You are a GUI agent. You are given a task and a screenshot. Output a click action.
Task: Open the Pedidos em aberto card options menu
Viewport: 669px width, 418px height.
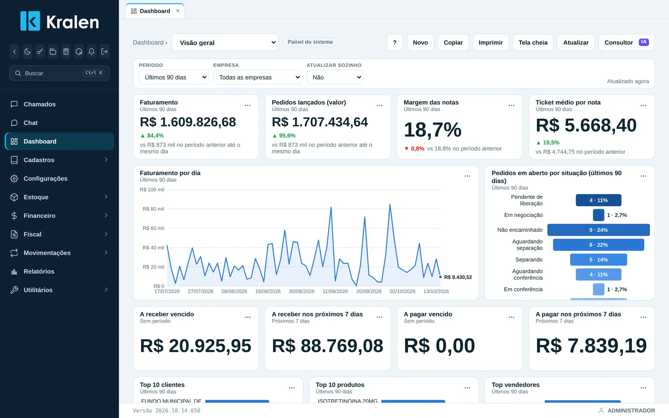click(643, 176)
